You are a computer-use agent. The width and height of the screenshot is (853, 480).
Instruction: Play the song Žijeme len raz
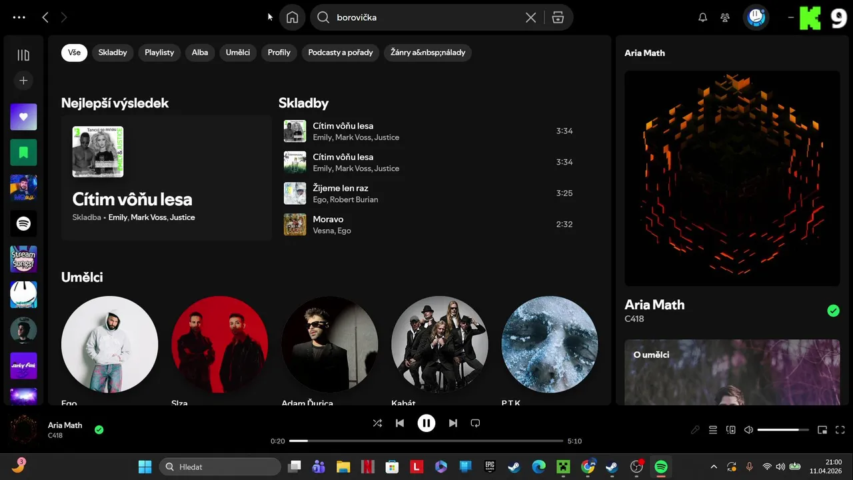[x=430, y=193]
